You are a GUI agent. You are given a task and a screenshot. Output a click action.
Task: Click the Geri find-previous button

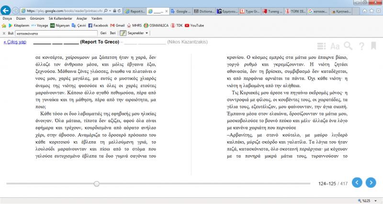tap(103, 33)
